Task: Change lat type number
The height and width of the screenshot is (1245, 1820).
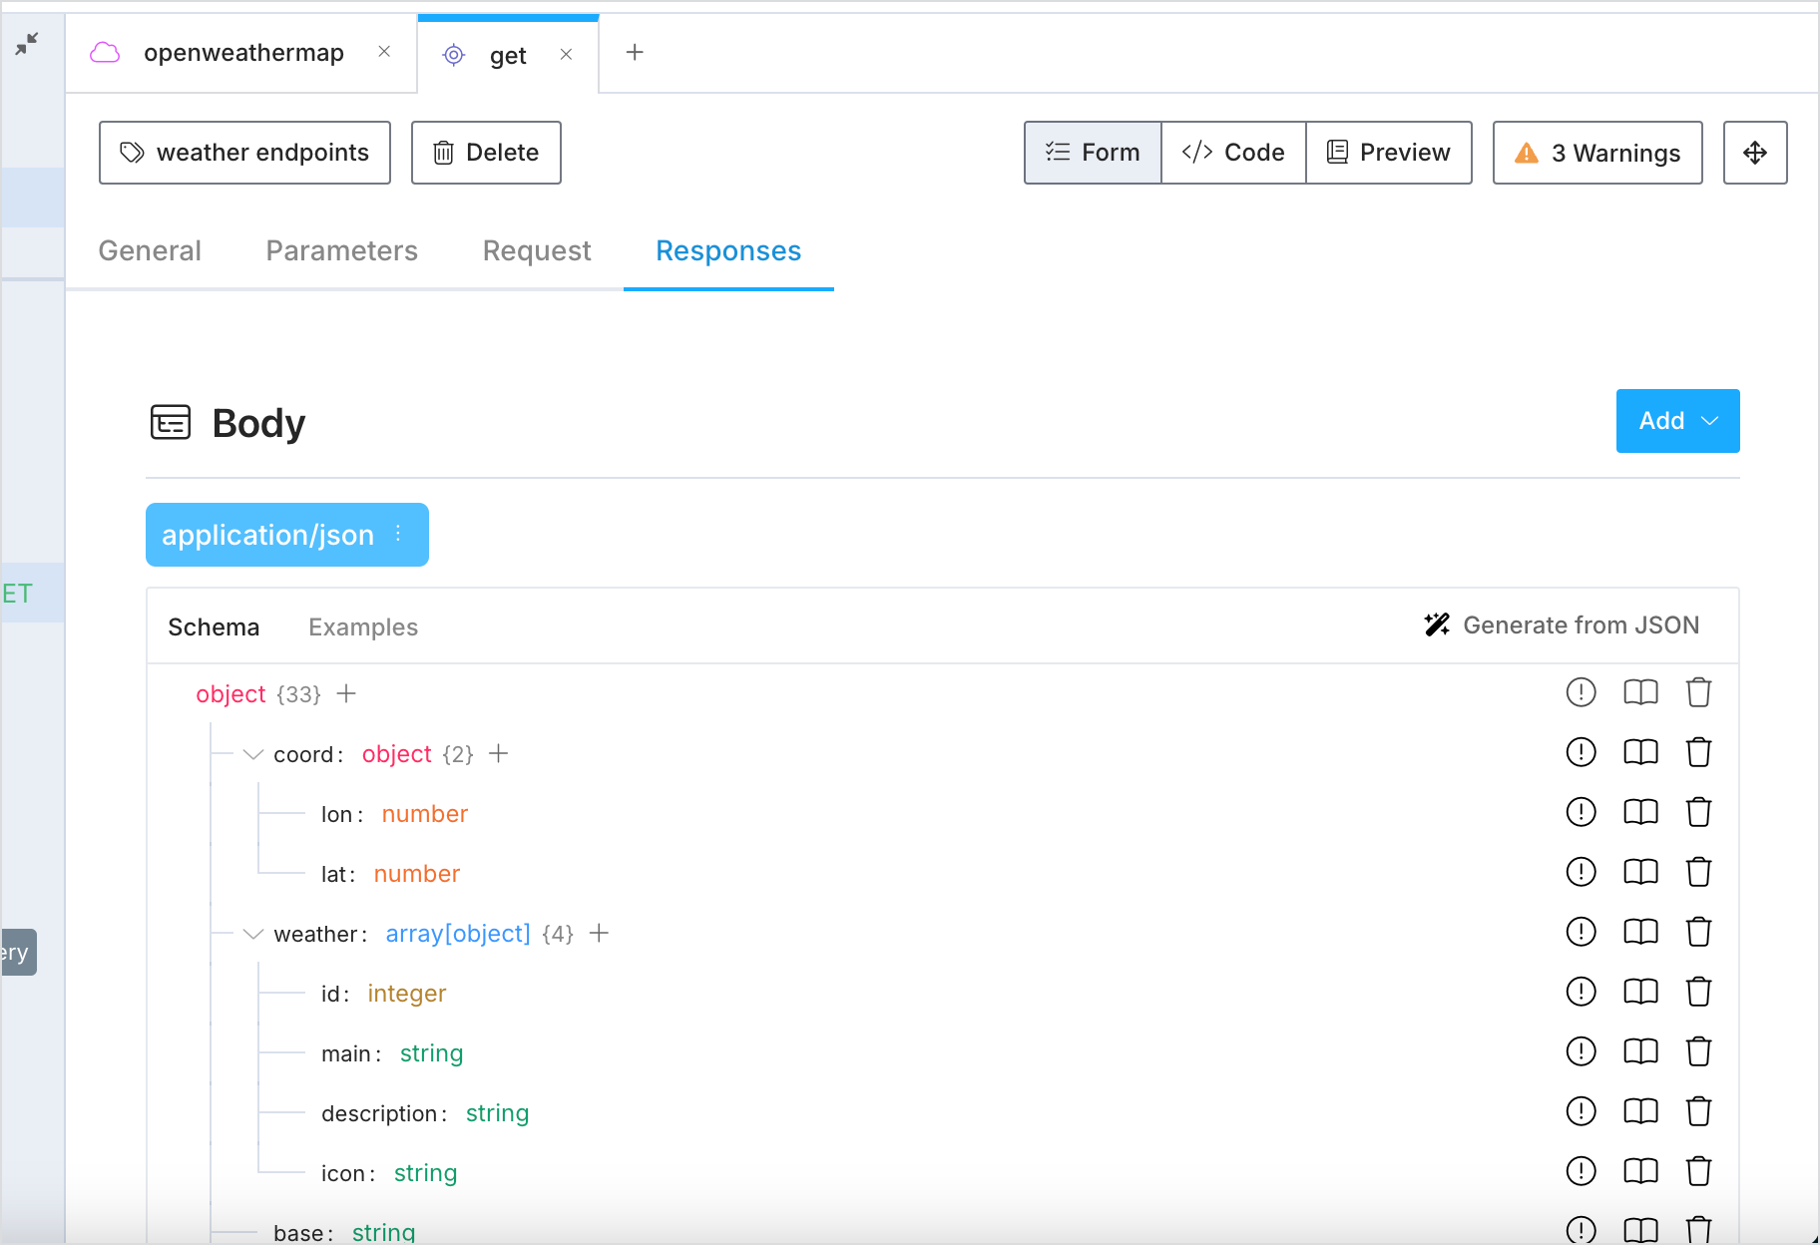Action: [x=417, y=873]
